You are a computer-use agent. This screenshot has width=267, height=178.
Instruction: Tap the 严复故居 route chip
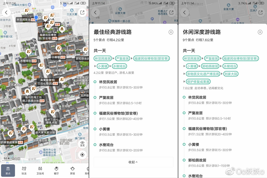(x=122, y=58)
